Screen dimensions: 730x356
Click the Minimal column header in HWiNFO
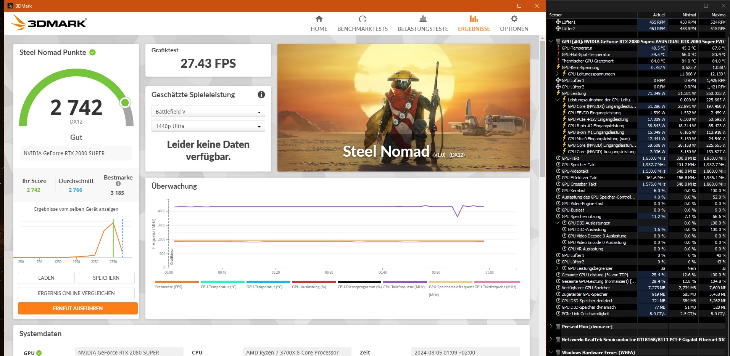[x=683, y=15]
